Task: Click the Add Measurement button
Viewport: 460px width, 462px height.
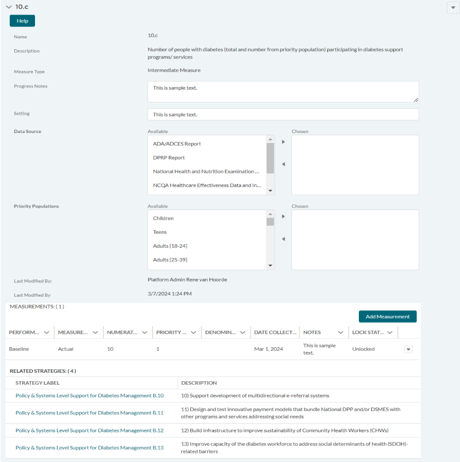Action: coord(387,317)
